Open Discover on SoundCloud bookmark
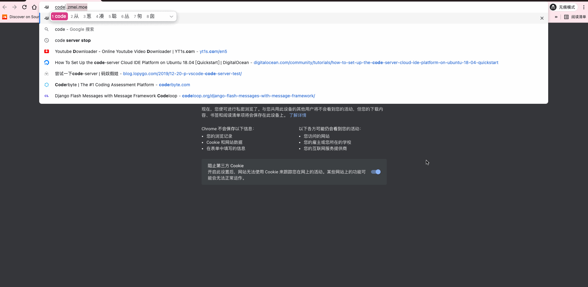 click(20, 17)
